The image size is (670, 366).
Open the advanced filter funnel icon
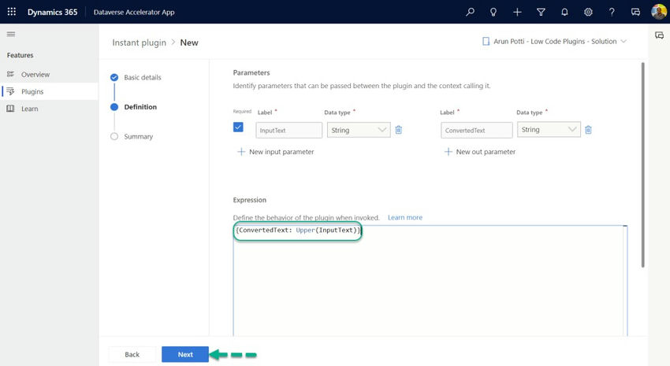[541, 13]
